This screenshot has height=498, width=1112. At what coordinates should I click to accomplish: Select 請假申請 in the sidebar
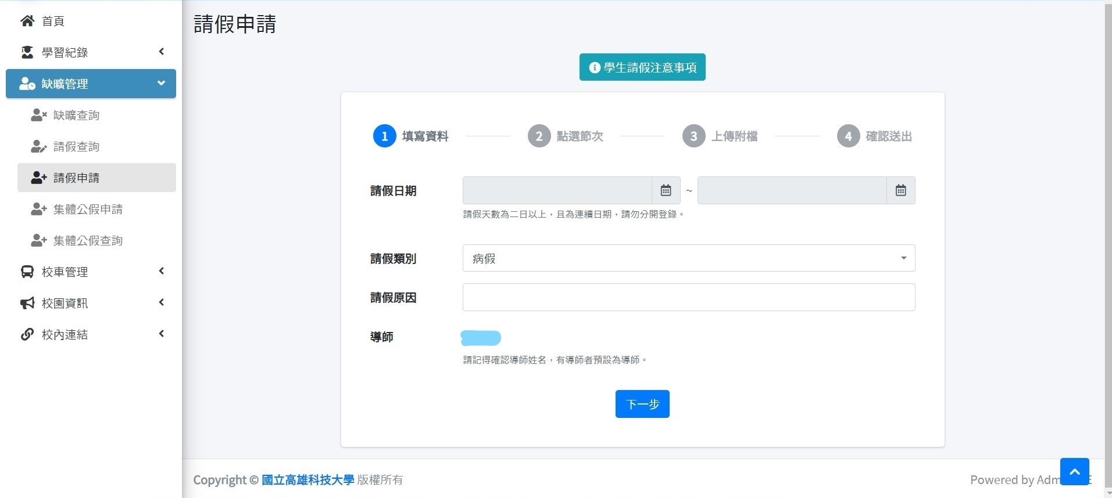96,178
